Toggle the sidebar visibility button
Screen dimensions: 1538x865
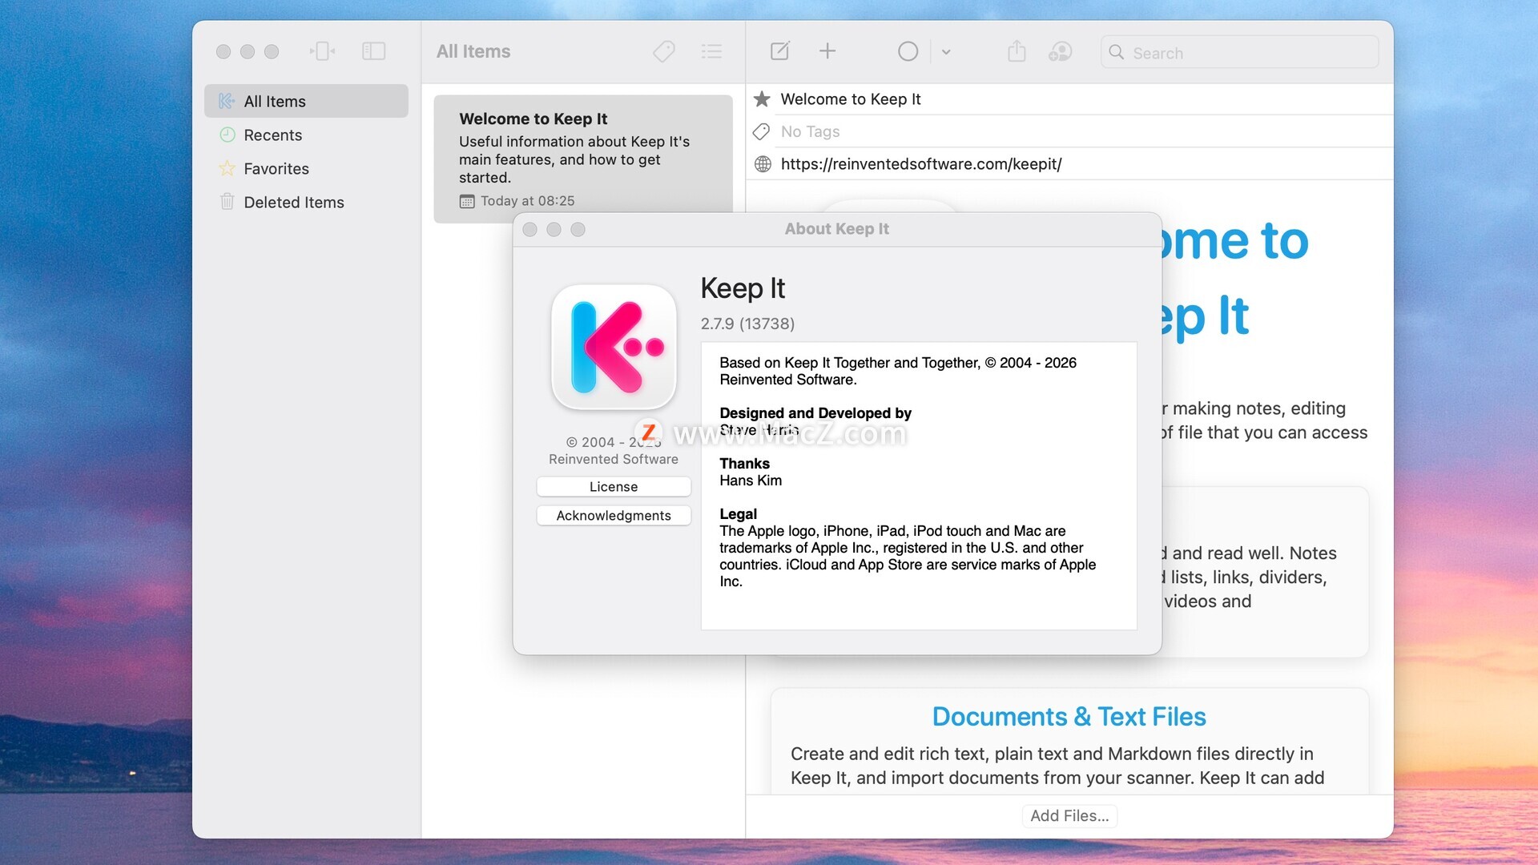click(373, 52)
